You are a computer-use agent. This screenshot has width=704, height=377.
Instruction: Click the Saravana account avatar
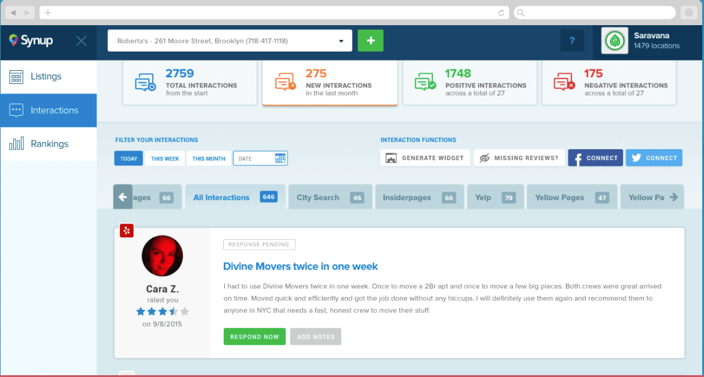pos(615,41)
